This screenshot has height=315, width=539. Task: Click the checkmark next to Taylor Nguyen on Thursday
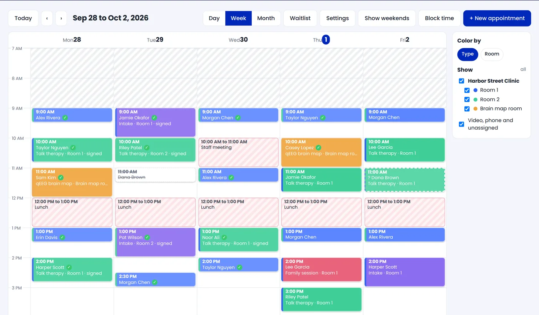[x=323, y=118]
